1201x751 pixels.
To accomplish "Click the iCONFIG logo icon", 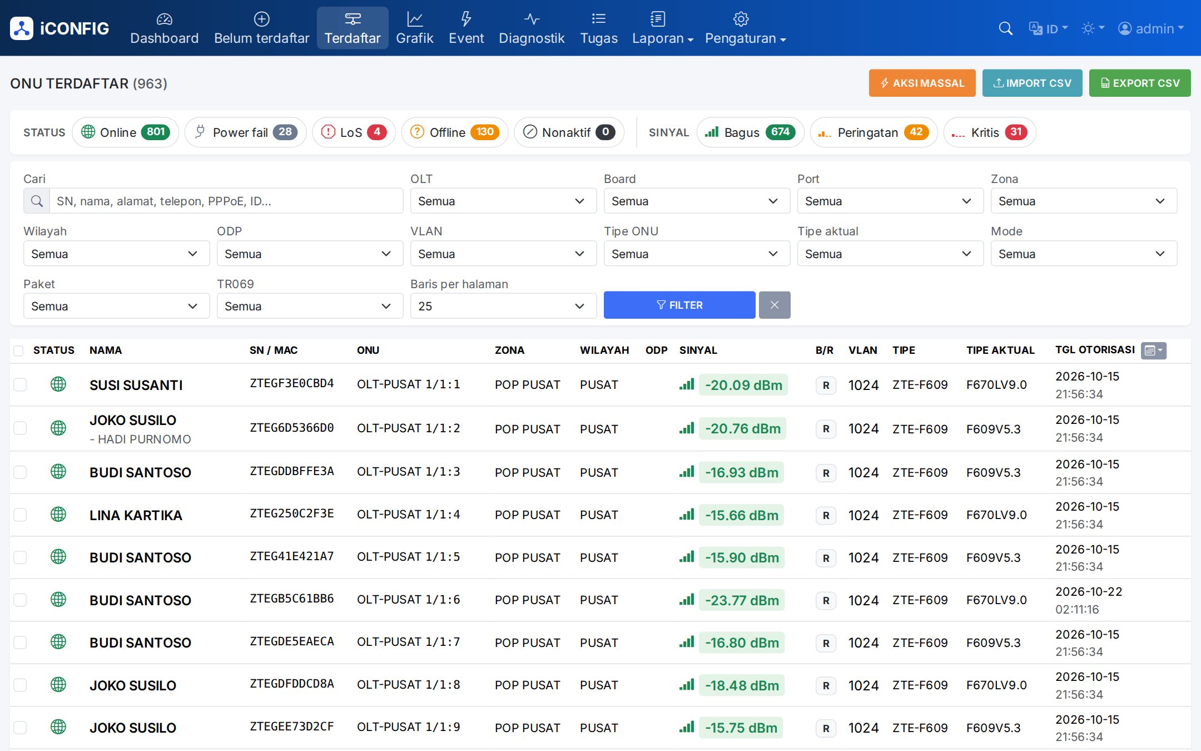I will point(22,28).
